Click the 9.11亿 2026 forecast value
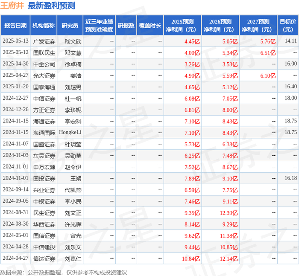Screen dimensions: 299x276 (x=230, y=201)
